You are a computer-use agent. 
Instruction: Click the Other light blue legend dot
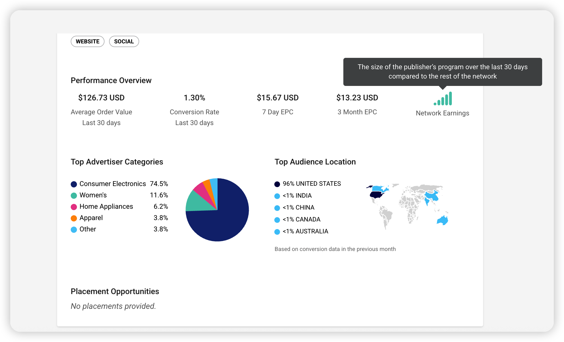74,230
